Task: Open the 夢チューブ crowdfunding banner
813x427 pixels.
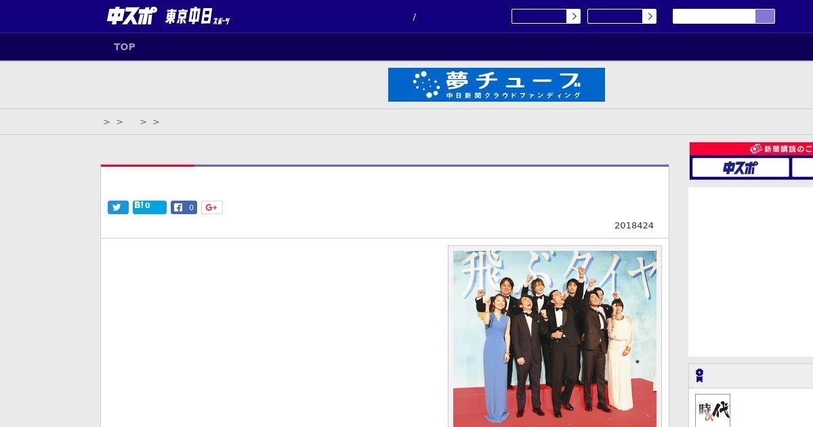Action: [497, 85]
